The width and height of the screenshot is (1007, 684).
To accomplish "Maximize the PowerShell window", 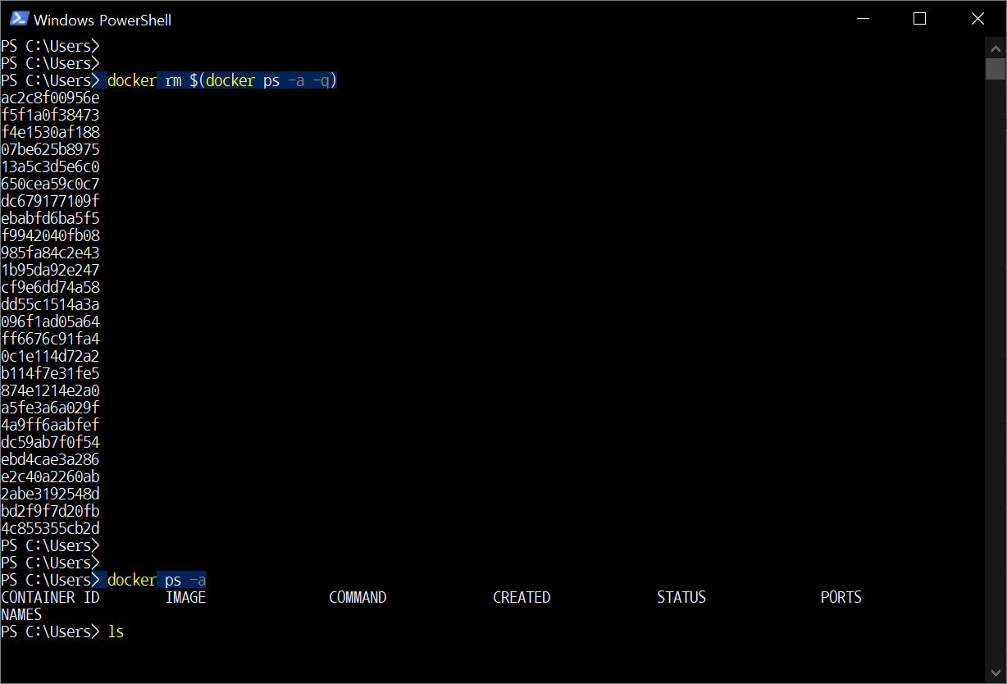I will tap(919, 19).
